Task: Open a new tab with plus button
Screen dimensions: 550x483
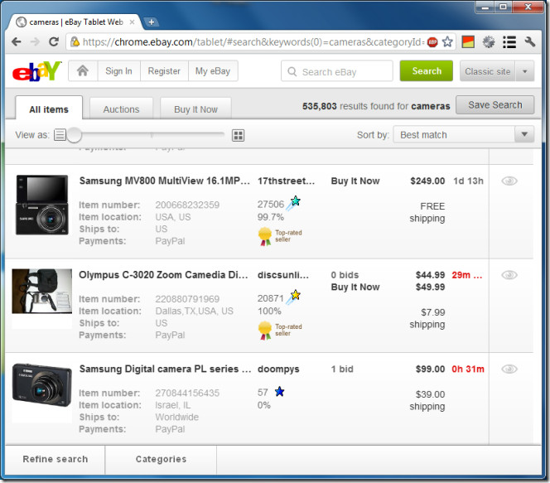Action: 152,22
